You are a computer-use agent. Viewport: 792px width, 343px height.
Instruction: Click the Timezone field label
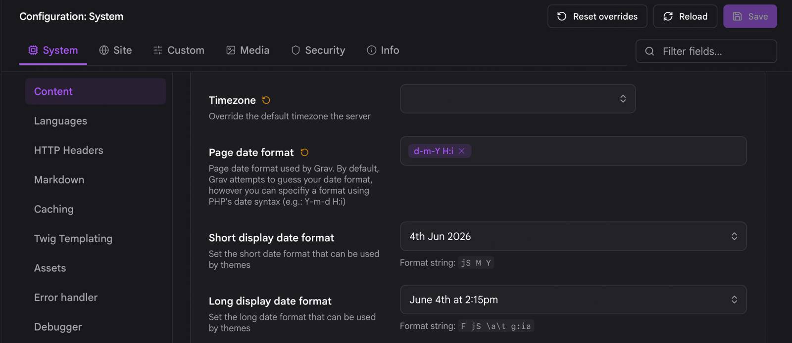[x=232, y=100]
